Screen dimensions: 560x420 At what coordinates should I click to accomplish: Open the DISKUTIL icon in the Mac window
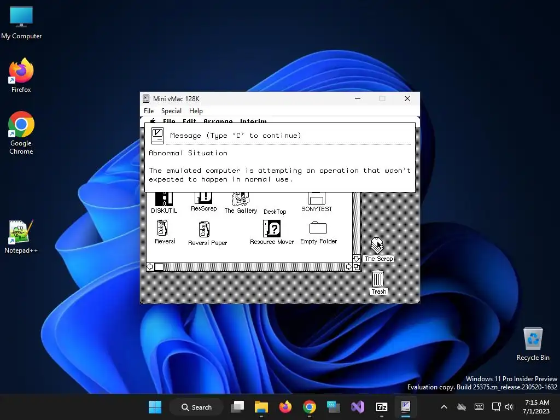point(164,200)
